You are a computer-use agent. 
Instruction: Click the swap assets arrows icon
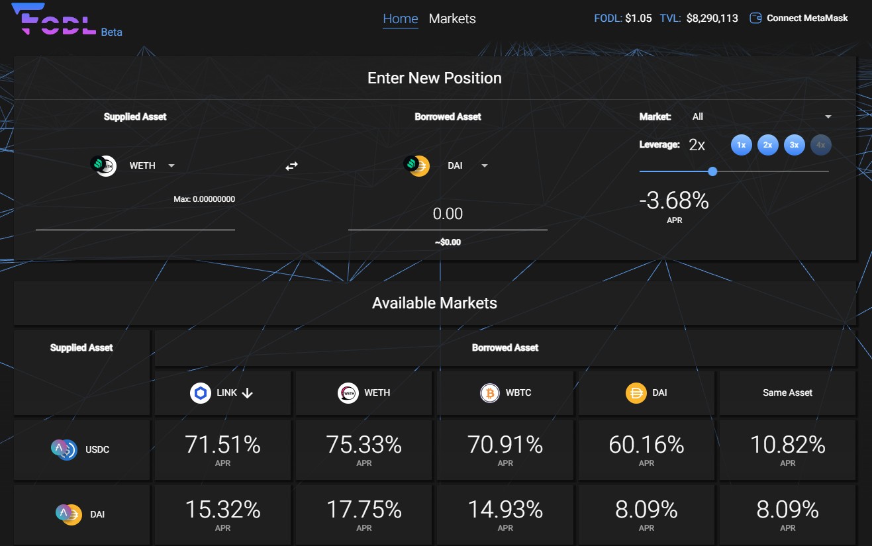(291, 166)
